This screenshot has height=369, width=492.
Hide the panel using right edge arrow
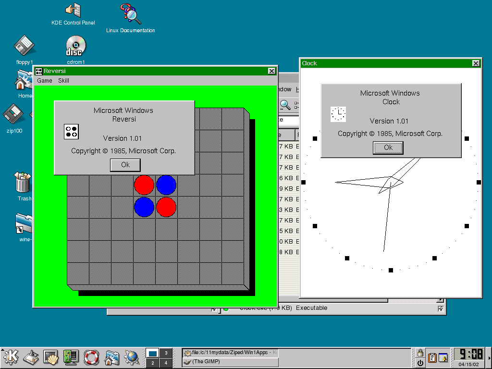[490, 357]
